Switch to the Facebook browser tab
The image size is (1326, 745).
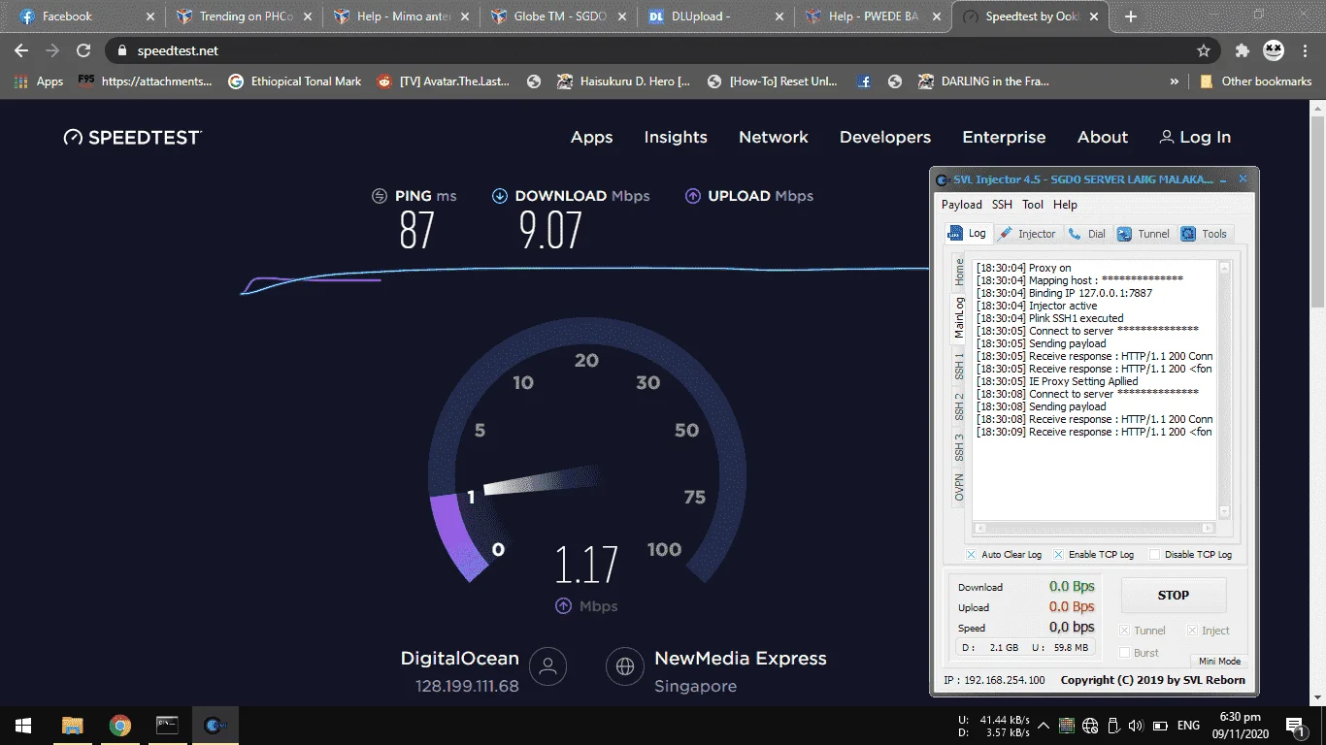tap(85, 16)
